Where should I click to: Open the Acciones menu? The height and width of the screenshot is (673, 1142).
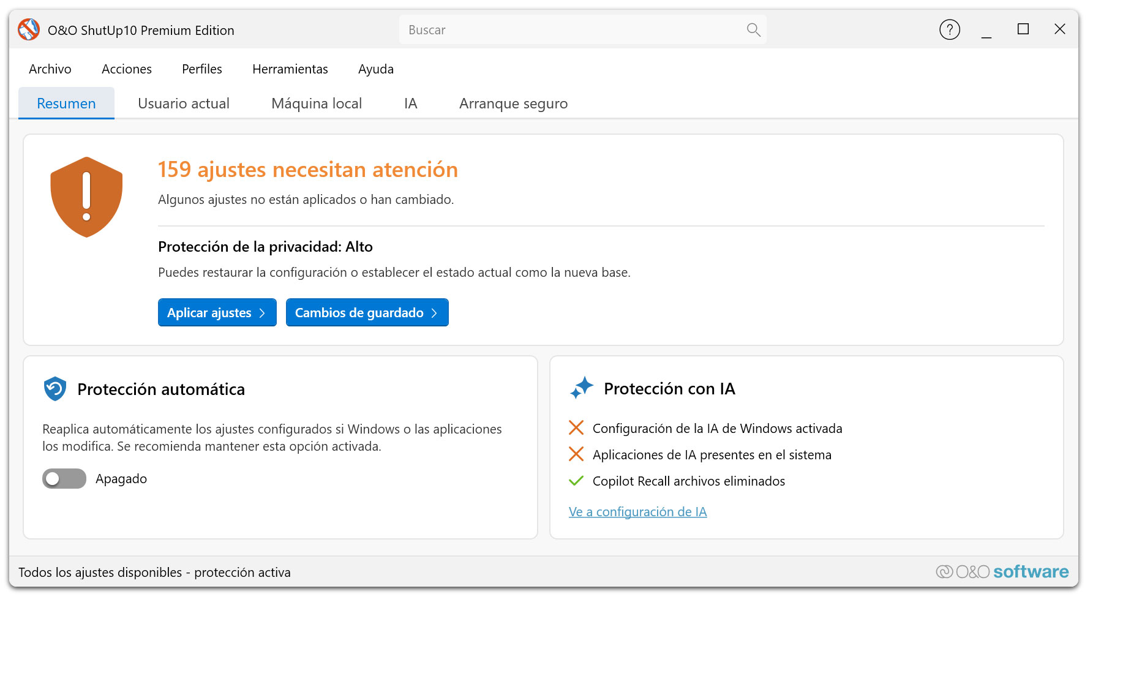pos(127,69)
